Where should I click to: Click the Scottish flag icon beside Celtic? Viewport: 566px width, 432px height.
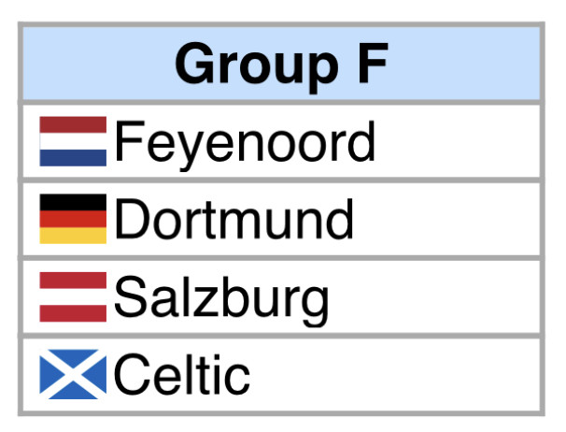73,374
